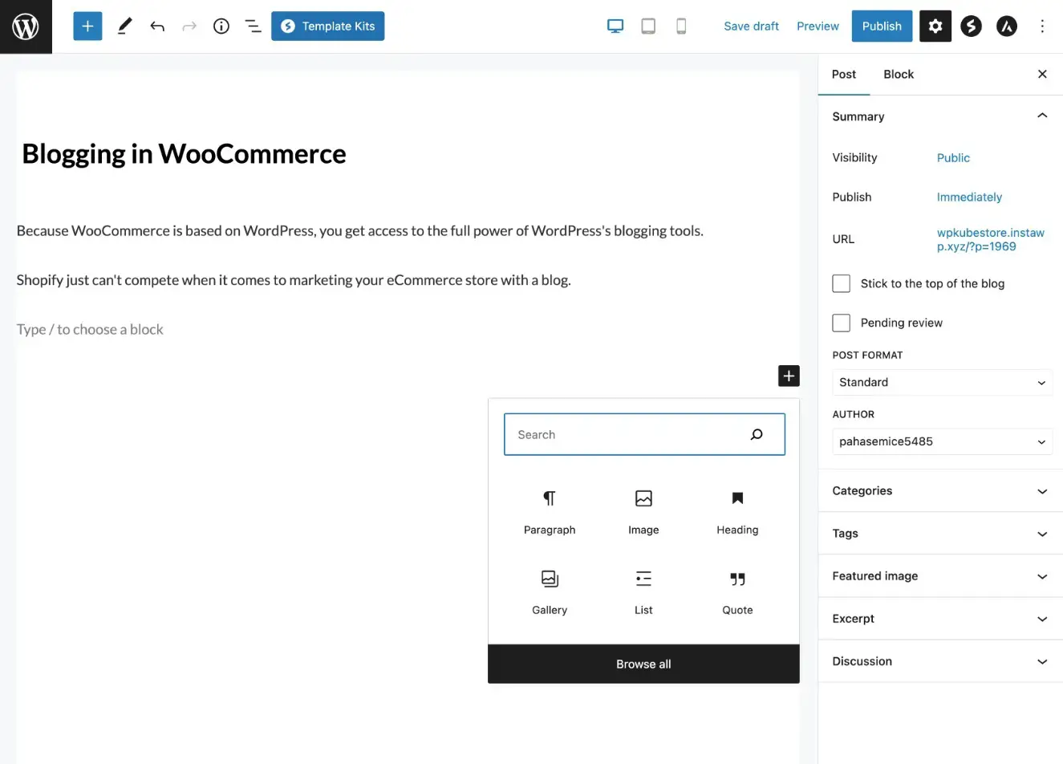Expand the Tags panel
This screenshot has height=764, width=1063.
point(940,534)
